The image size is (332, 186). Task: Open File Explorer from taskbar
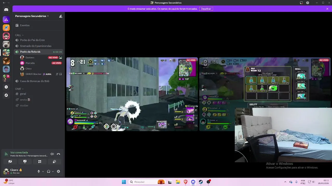(x=178, y=182)
